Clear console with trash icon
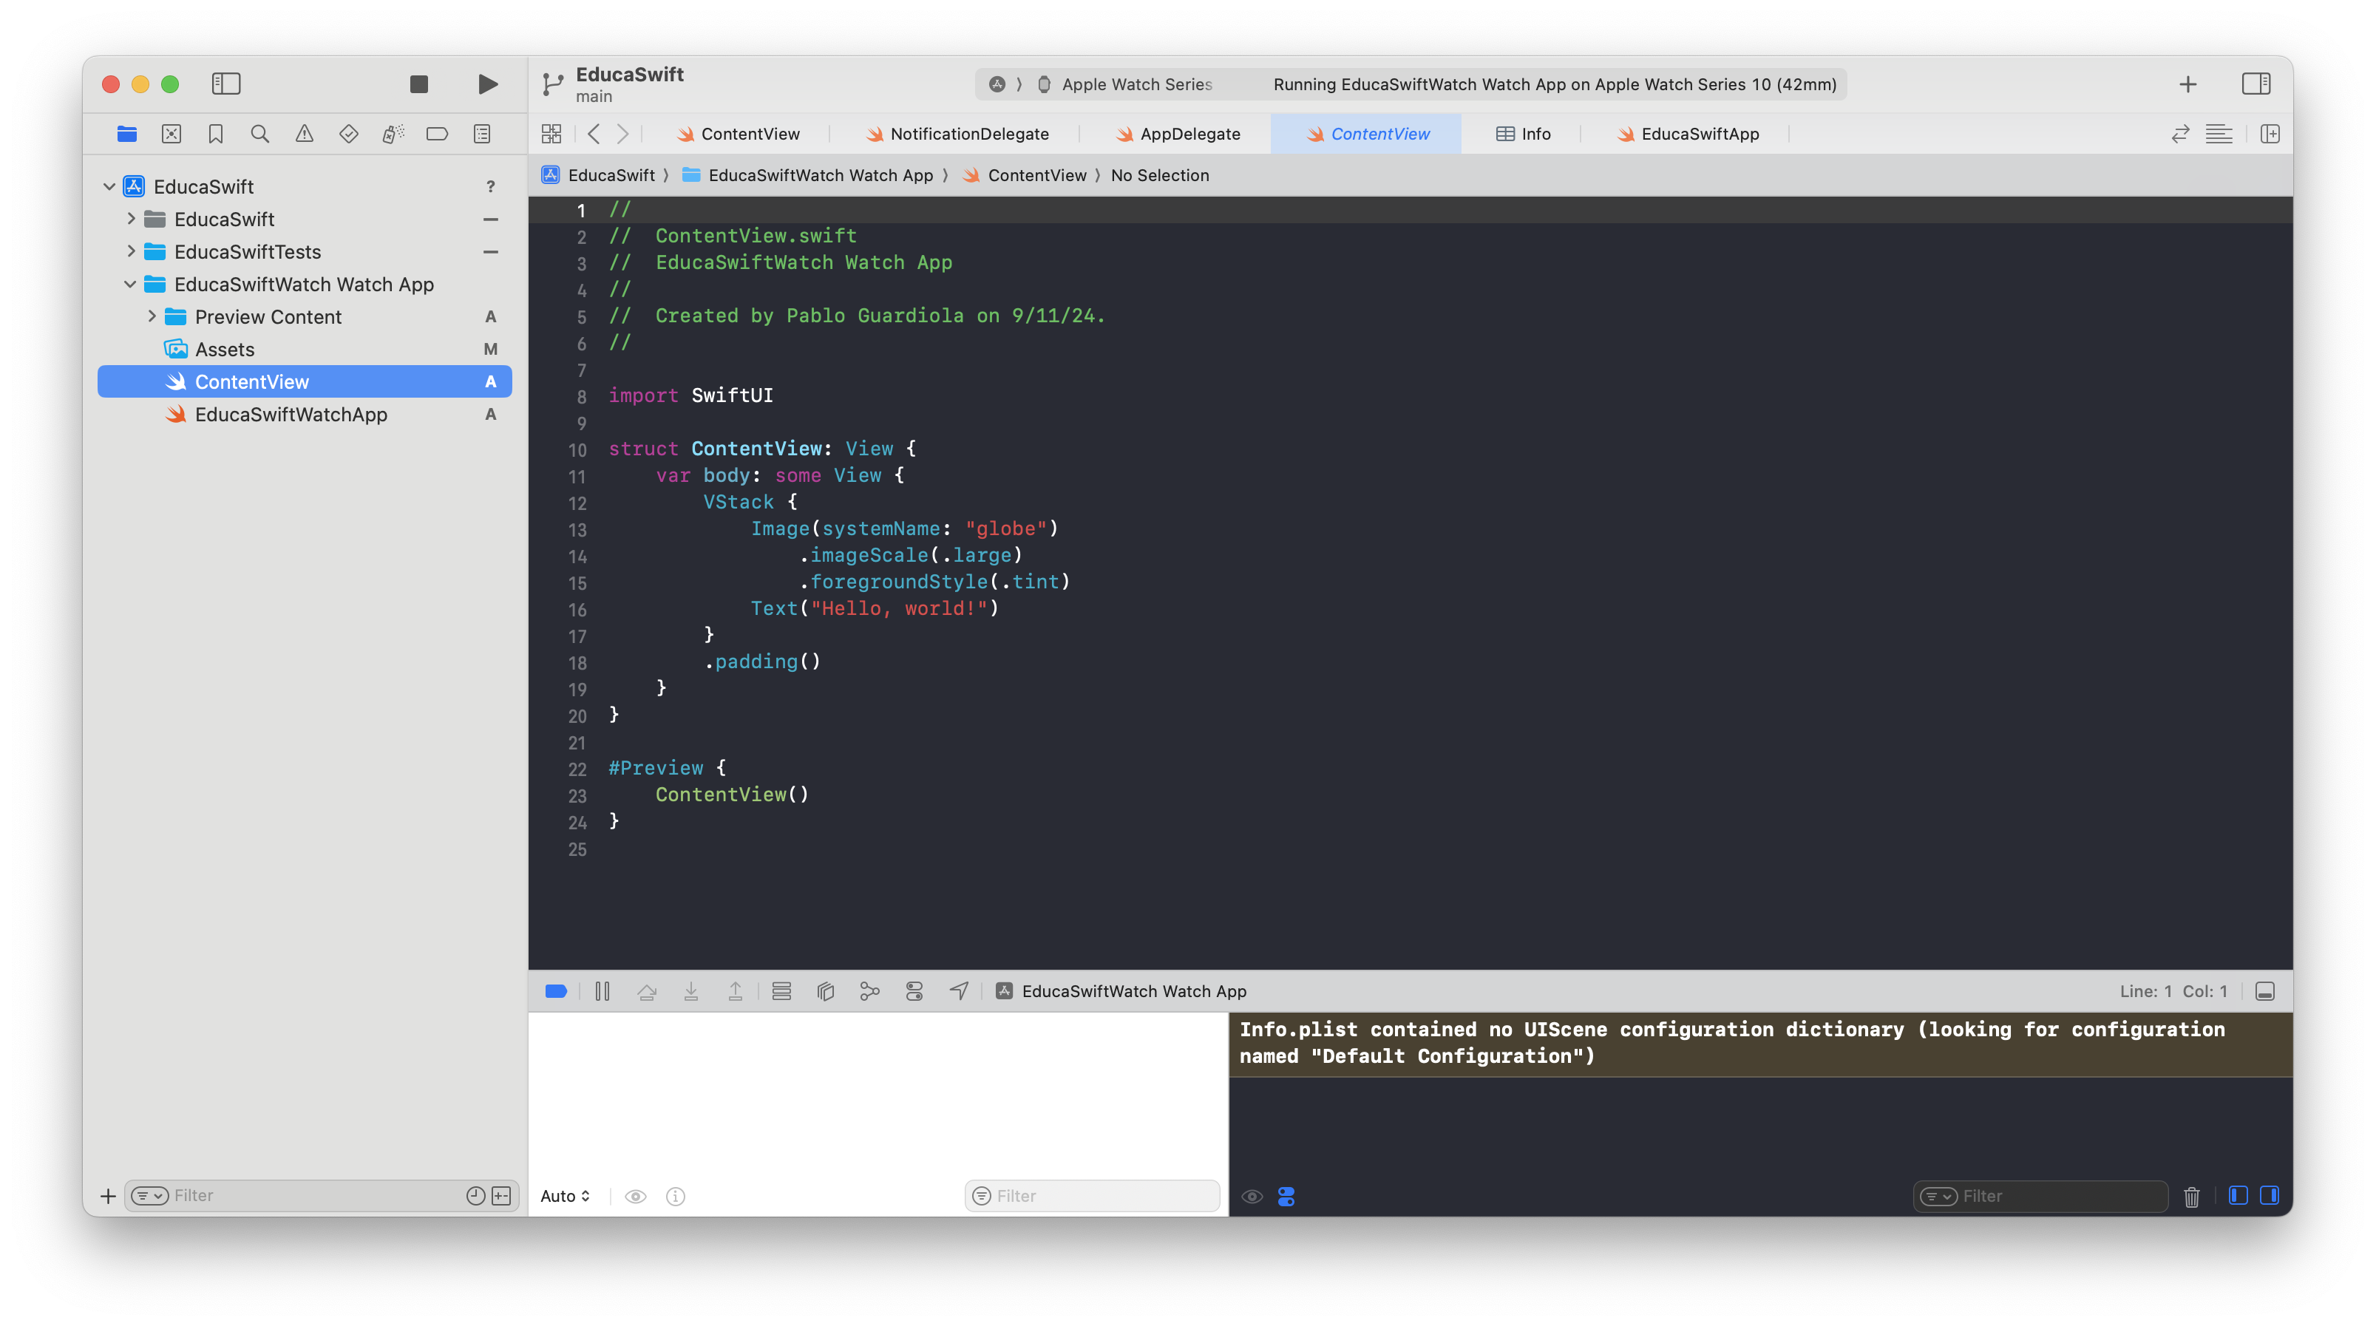The width and height of the screenshot is (2376, 1326). click(x=2191, y=1197)
